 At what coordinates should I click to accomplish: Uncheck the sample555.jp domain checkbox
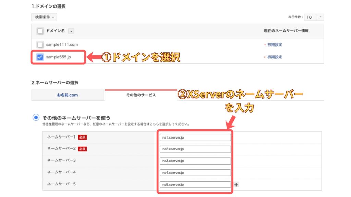point(40,57)
